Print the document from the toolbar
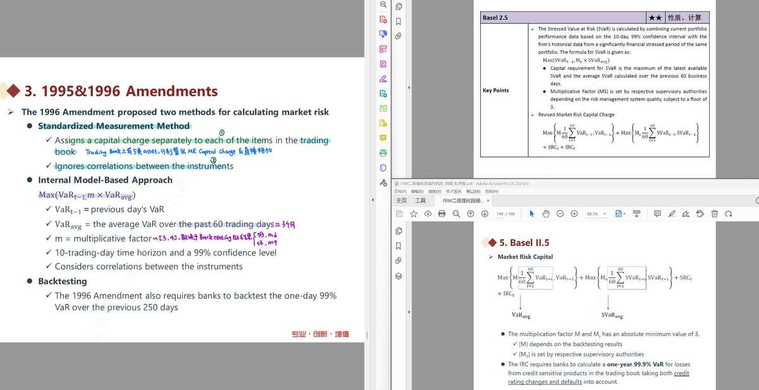The height and width of the screenshot is (390, 759). pos(441,214)
